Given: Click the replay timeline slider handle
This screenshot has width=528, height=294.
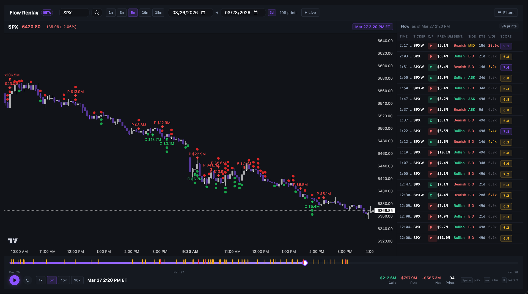Looking at the screenshot, I should point(305,263).
